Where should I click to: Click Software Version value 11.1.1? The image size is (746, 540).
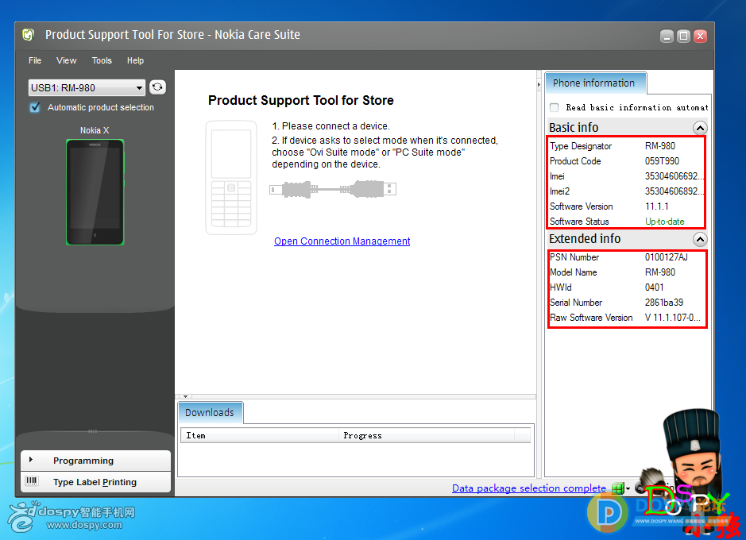click(656, 206)
